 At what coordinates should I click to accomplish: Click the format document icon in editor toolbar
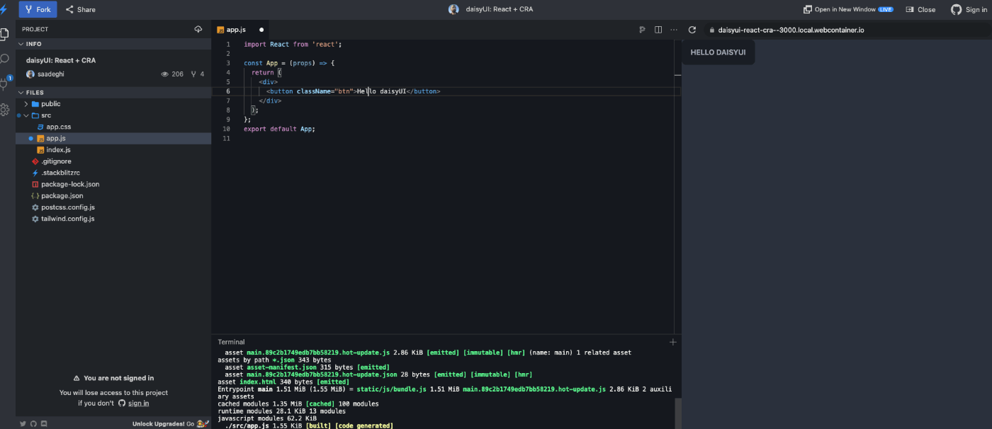(643, 30)
